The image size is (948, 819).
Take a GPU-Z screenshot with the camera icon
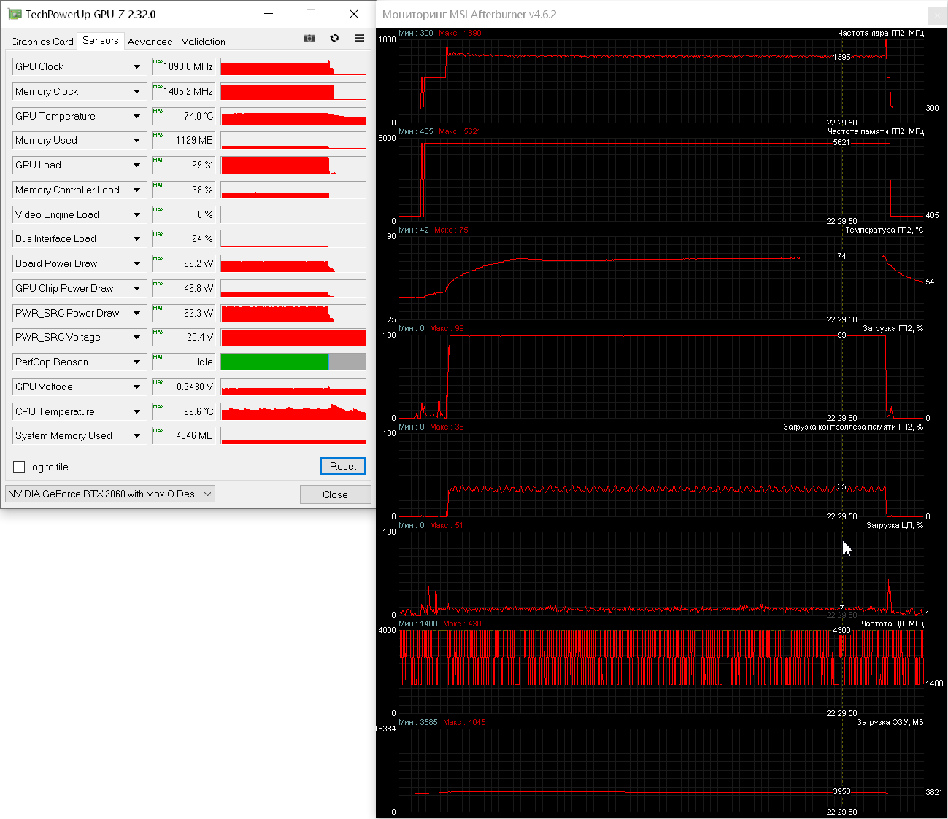[309, 38]
